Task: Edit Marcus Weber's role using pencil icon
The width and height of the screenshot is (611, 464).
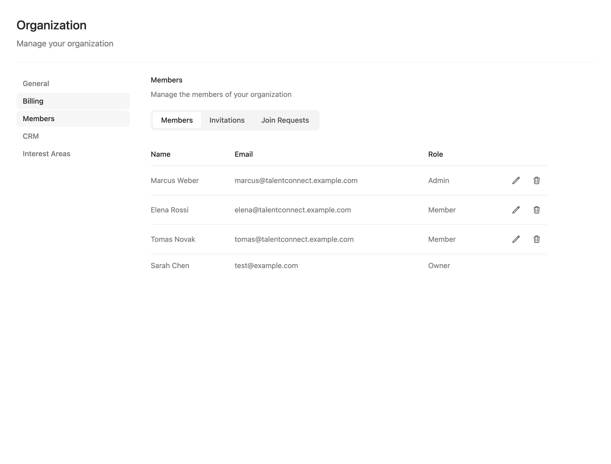Action: [x=516, y=181]
